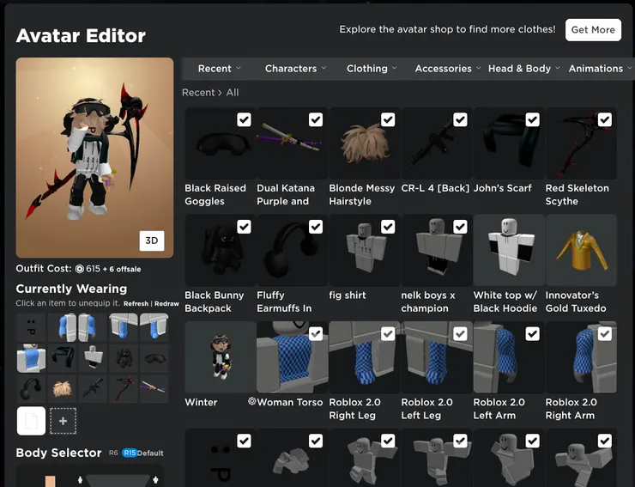The height and width of the screenshot is (487, 635).
Task: Open the Dual Katana Purple item thumbnail
Action: click(293, 143)
